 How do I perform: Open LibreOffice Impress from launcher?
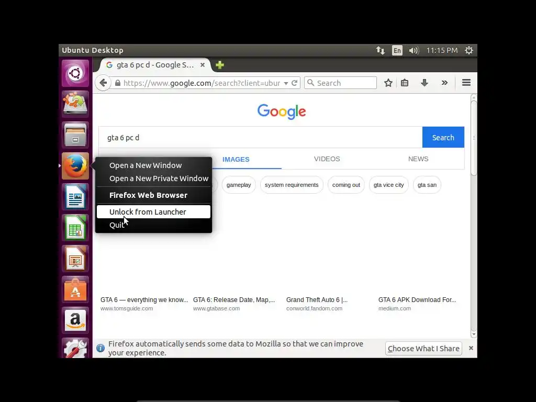pos(75,259)
